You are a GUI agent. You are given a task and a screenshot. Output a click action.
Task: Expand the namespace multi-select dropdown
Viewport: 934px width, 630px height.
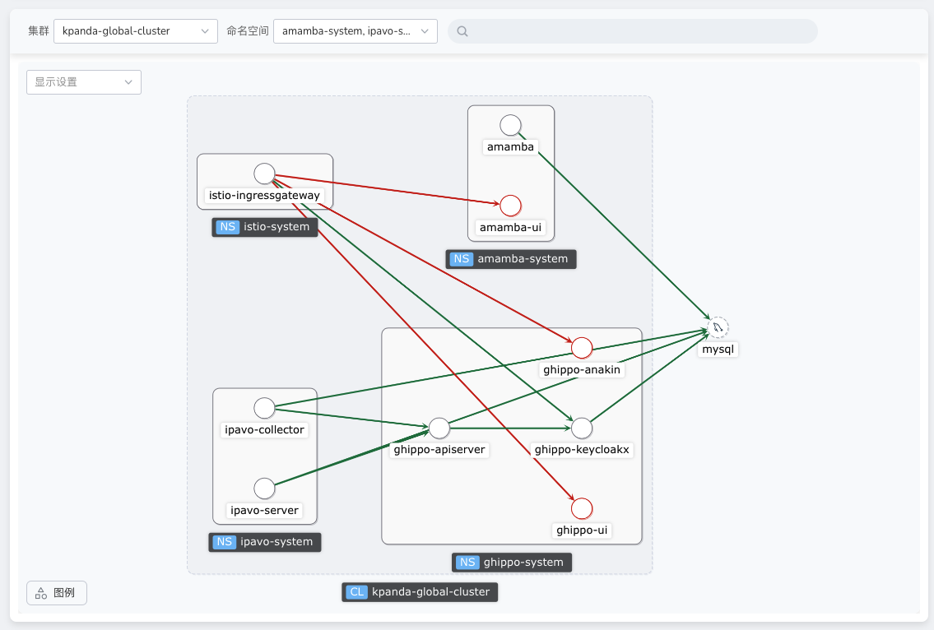point(355,31)
